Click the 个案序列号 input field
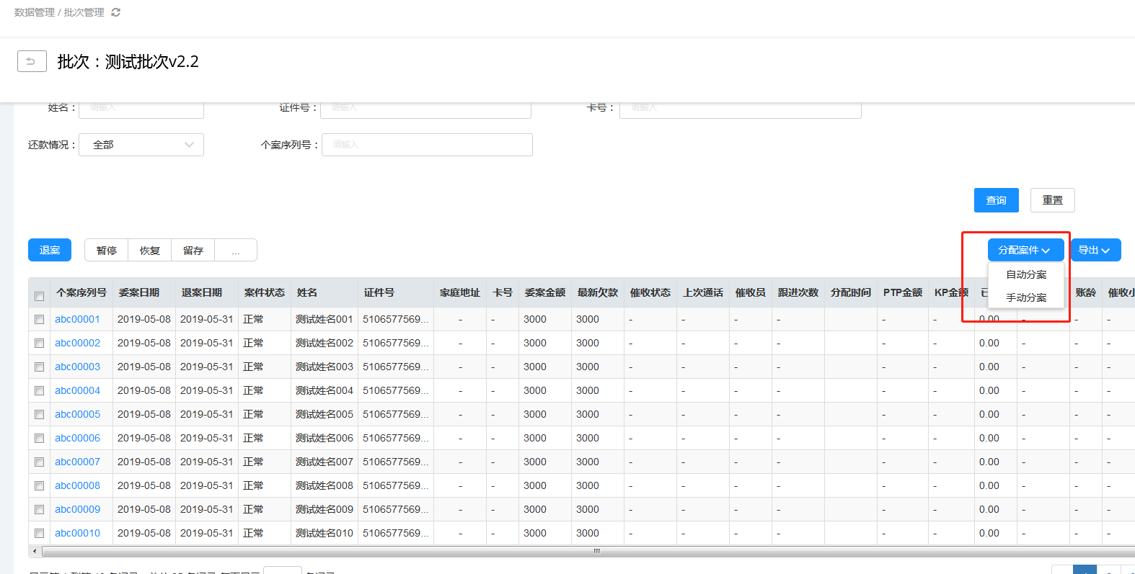Image resolution: width=1135 pixels, height=574 pixels. point(427,145)
